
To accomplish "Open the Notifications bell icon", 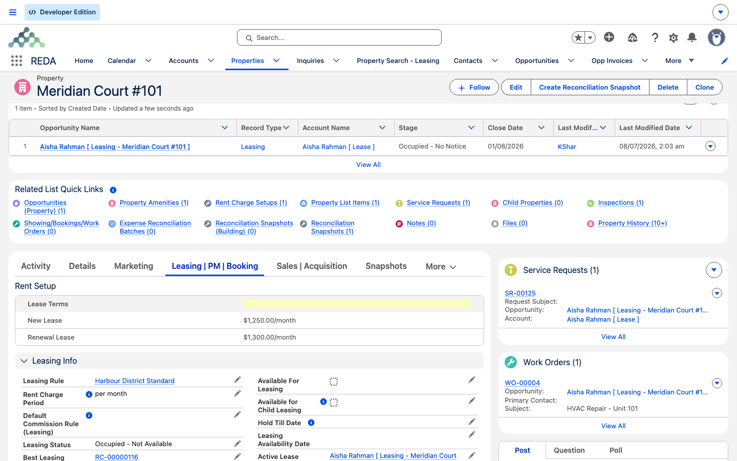I will click(x=692, y=37).
